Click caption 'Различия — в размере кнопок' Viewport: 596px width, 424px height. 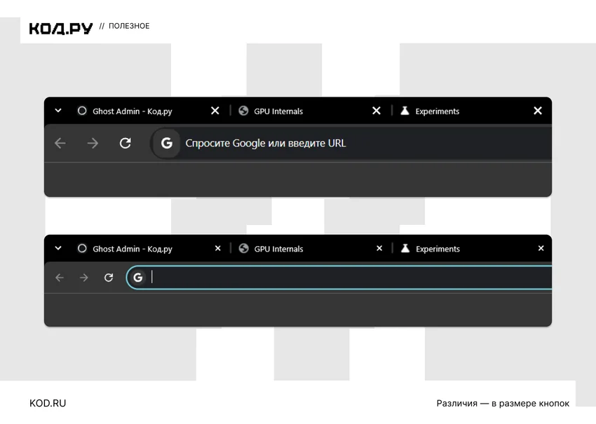coord(503,404)
